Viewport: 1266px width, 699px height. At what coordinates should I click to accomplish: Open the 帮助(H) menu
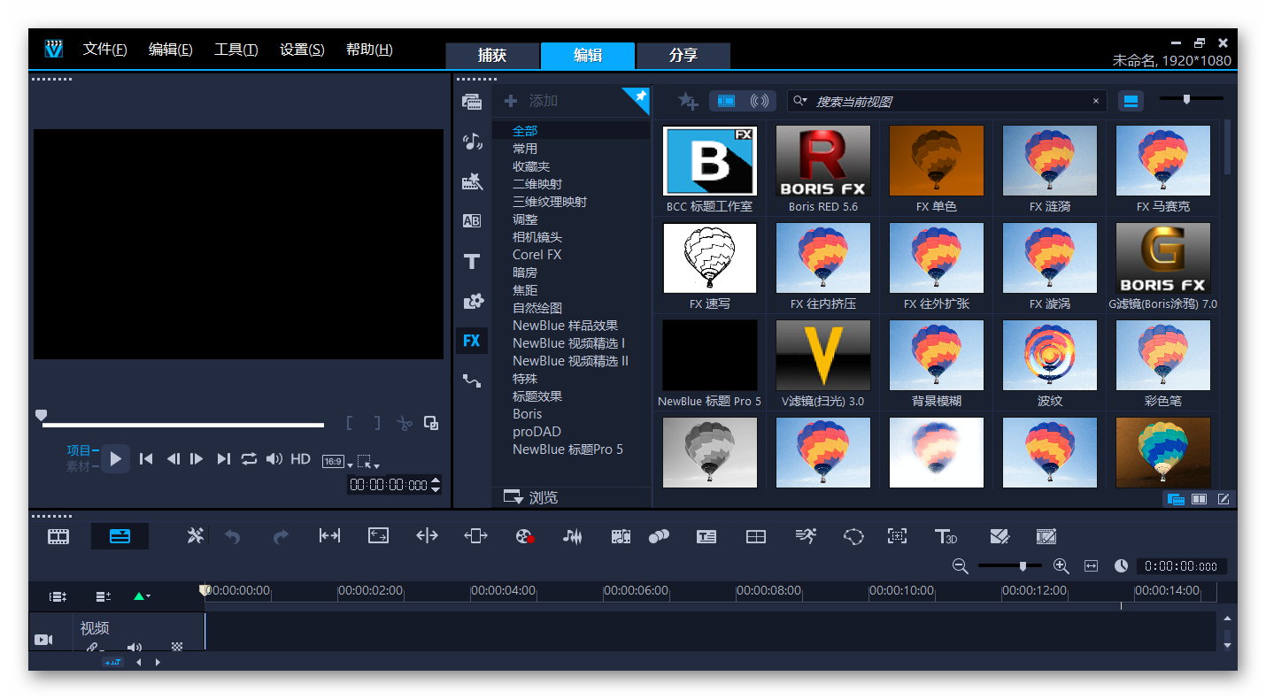coord(369,50)
